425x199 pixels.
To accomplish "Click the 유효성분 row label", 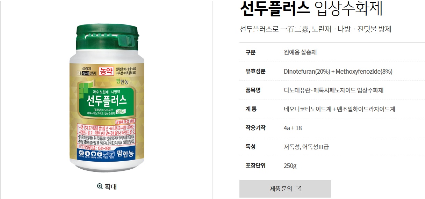I will click(x=255, y=71).
